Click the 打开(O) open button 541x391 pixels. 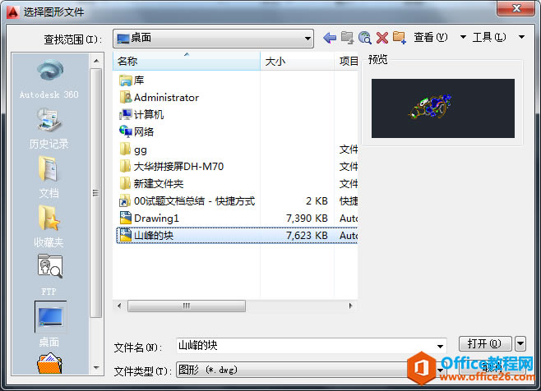point(485,343)
